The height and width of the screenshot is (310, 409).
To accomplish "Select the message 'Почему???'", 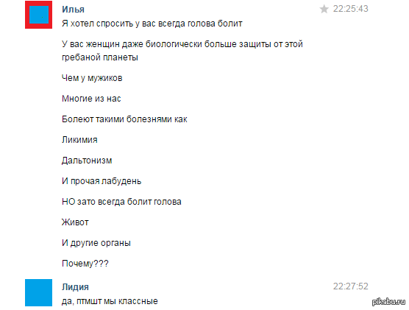I will click(85, 264).
